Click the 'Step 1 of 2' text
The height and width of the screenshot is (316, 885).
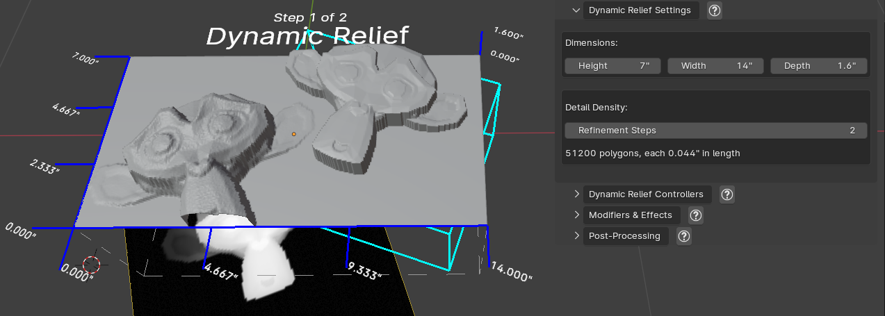click(310, 17)
